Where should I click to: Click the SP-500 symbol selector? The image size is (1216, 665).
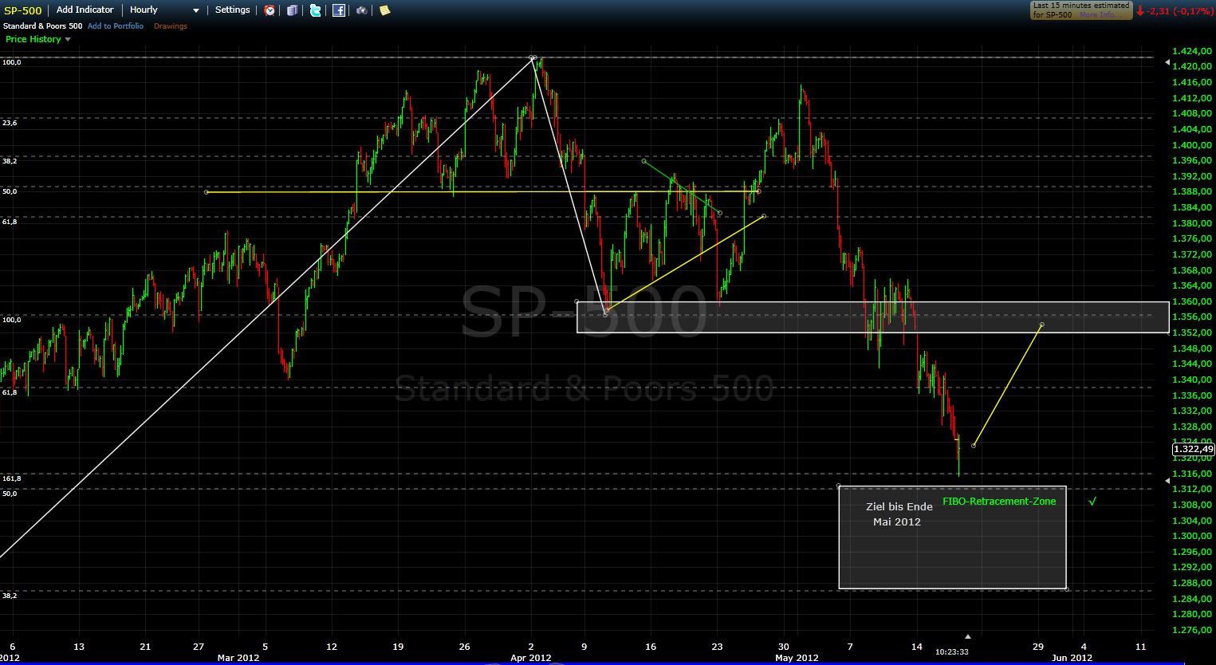tap(23, 10)
